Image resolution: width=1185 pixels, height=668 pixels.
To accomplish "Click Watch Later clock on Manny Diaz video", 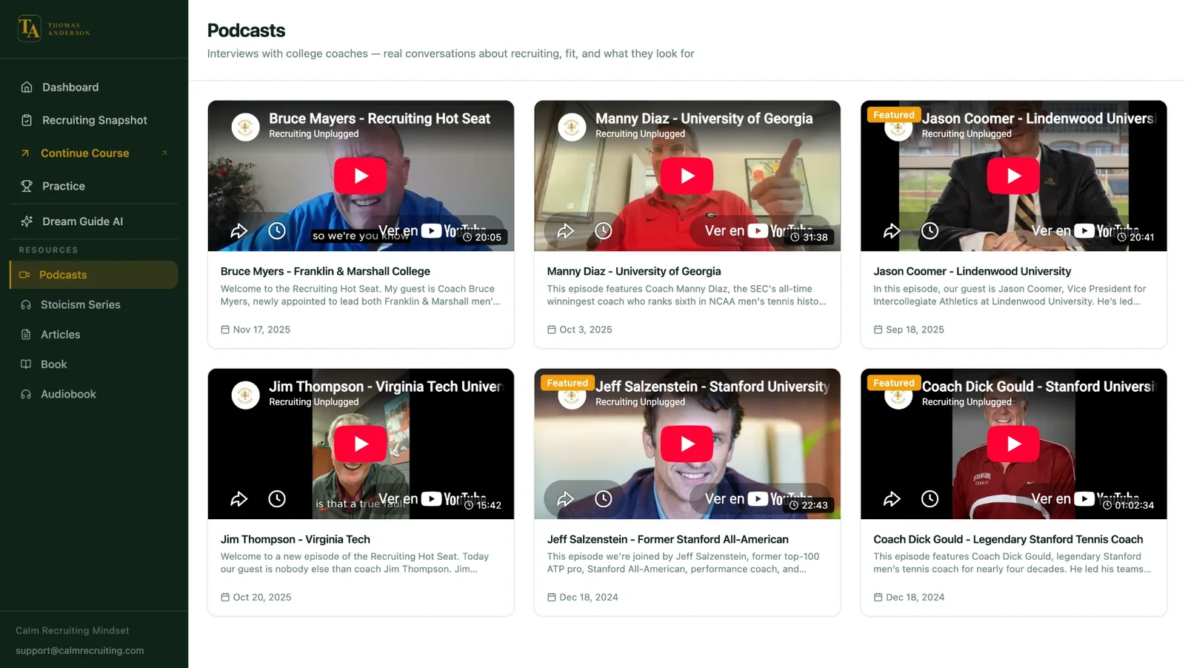I will coord(604,231).
